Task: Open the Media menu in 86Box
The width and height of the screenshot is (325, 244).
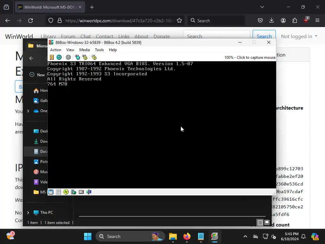Action: [84, 50]
